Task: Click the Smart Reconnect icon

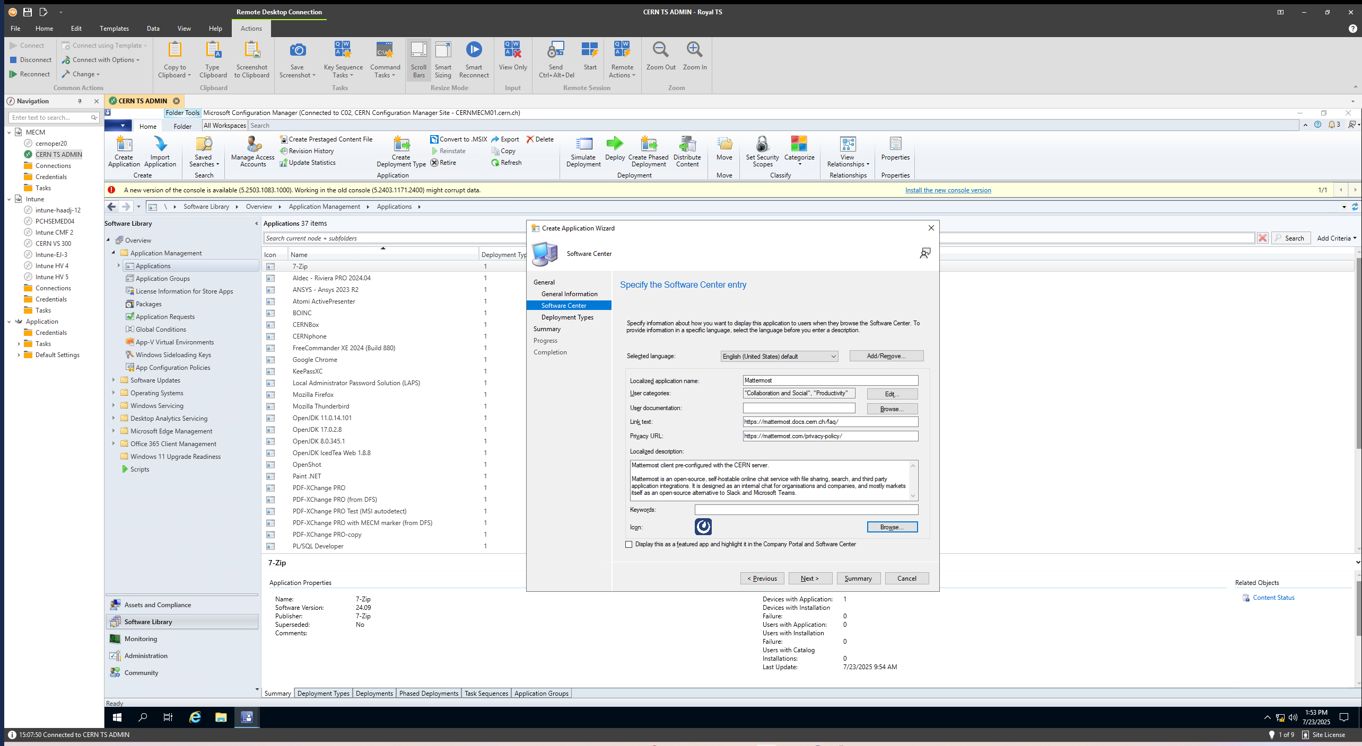Action: click(474, 59)
